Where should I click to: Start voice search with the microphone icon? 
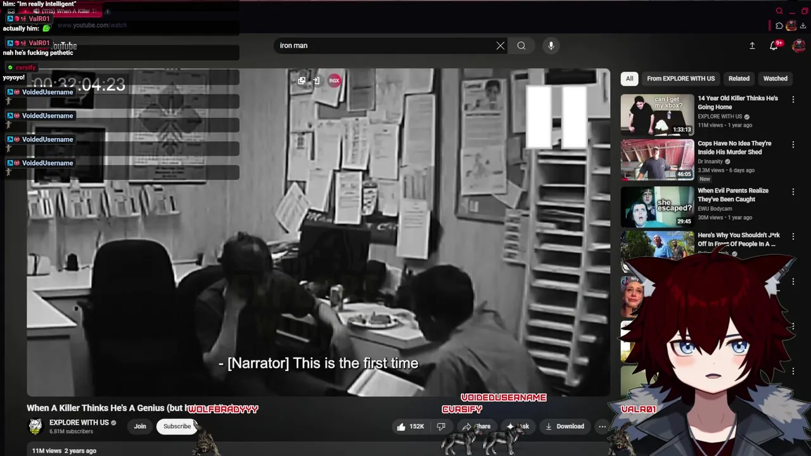click(x=551, y=46)
